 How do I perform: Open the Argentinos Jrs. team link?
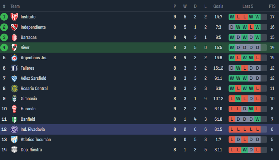click(34, 58)
